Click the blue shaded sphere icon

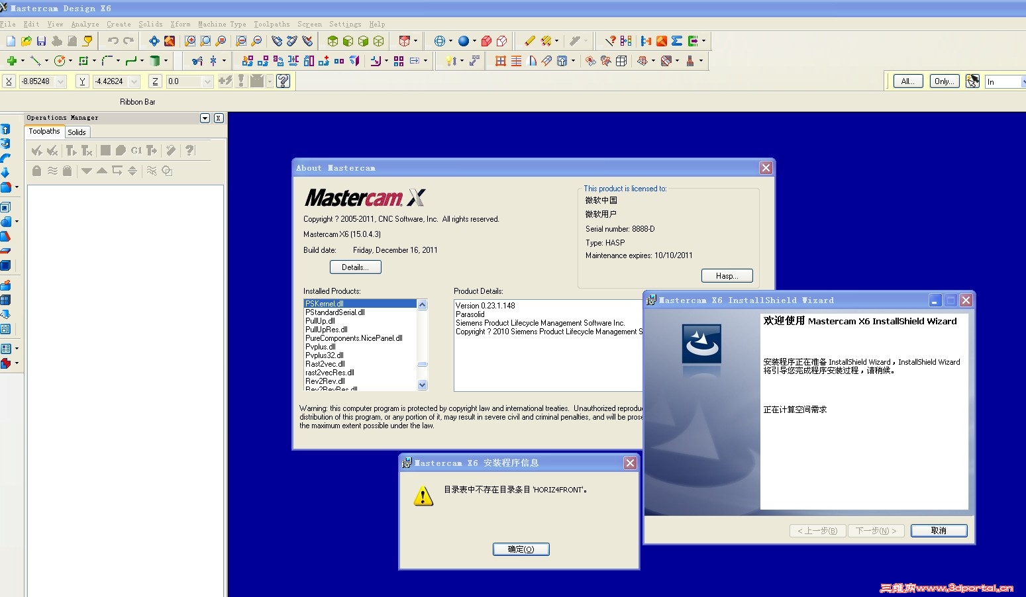click(x=464, y=41)
